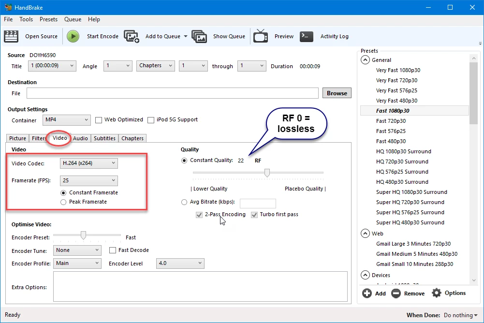This screenshot has width=484, height=323.
Task: Select the Super HQ 720p30 Surround preset
Action: pos(410,202)
